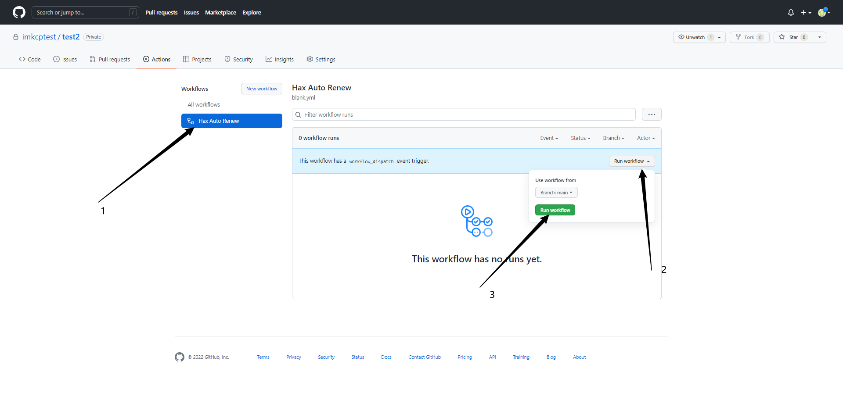Open Privacy footer link
Screen dimensions: 843x411
point(294,357)
